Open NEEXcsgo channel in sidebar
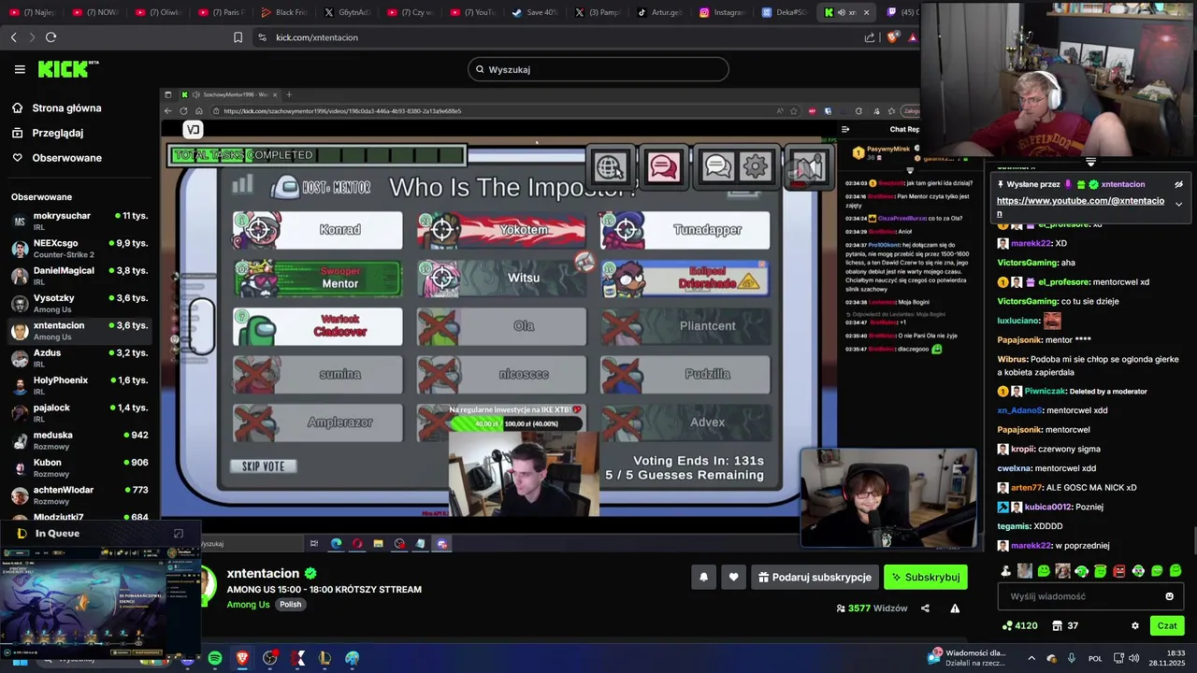Screen dimensions: 1197x673 [79, 248]
